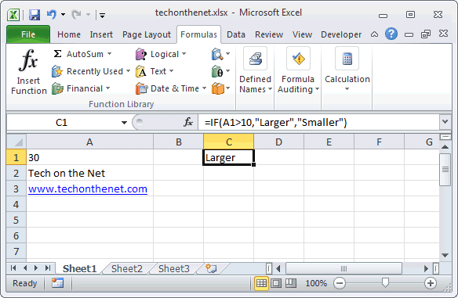
Task: Click the Save icon in quick access toolbar
Action: click(35, 15)
